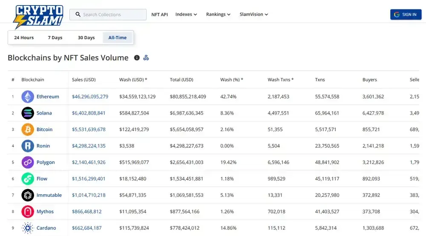Click the Solana logo icon
Viewport: 426px width, 236px height.
click(x=28, y=113)
